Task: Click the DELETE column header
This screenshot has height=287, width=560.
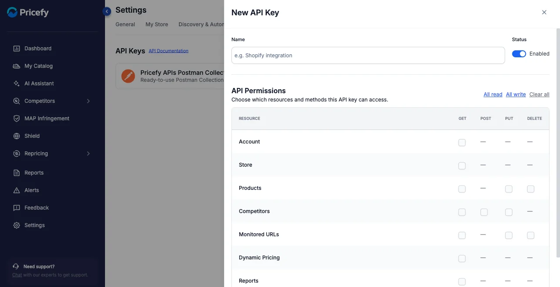Action: coord(535,119)
